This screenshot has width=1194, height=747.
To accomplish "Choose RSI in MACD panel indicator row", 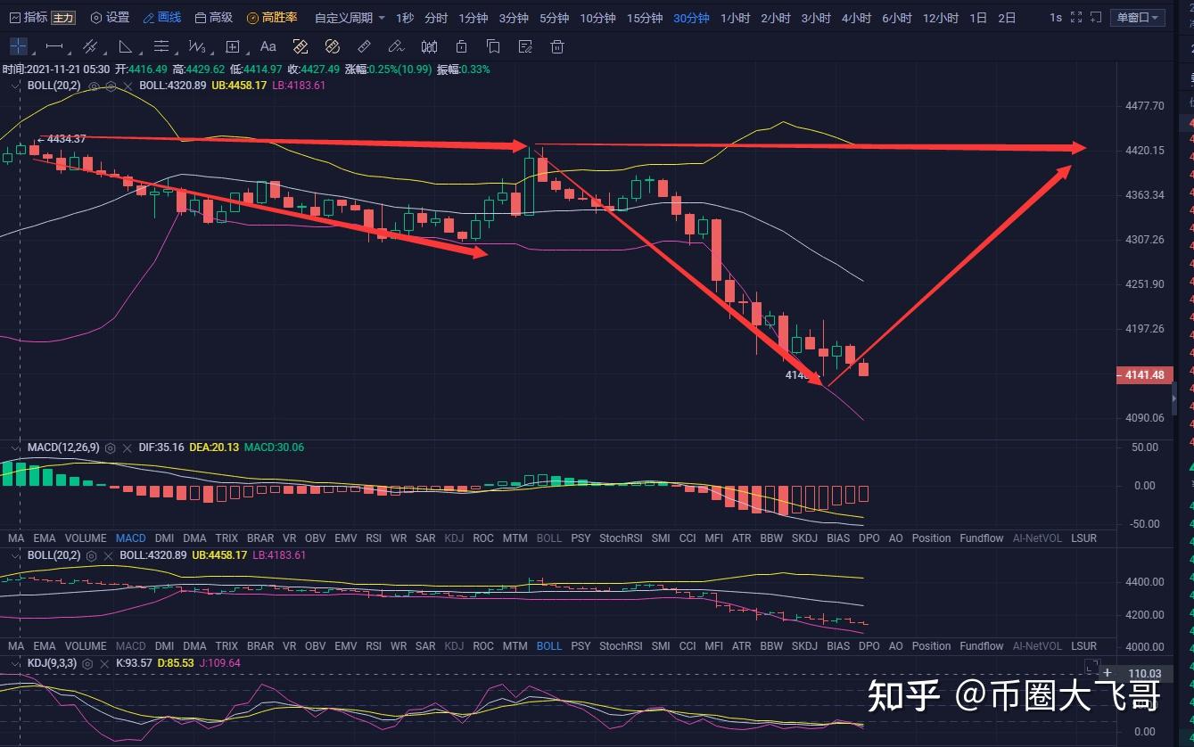I will pos(374,538).
